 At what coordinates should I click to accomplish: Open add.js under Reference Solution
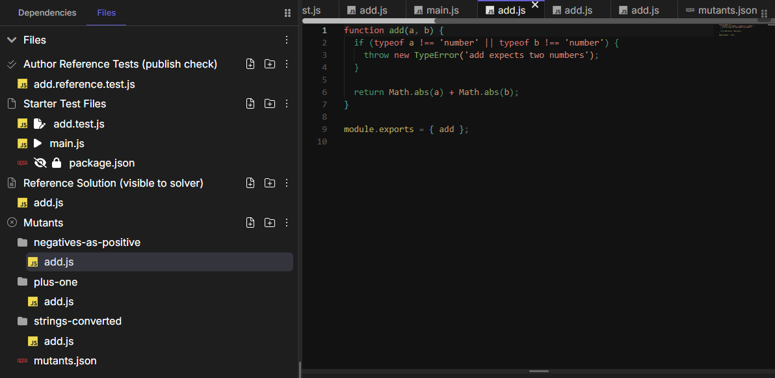pos(48,203)
